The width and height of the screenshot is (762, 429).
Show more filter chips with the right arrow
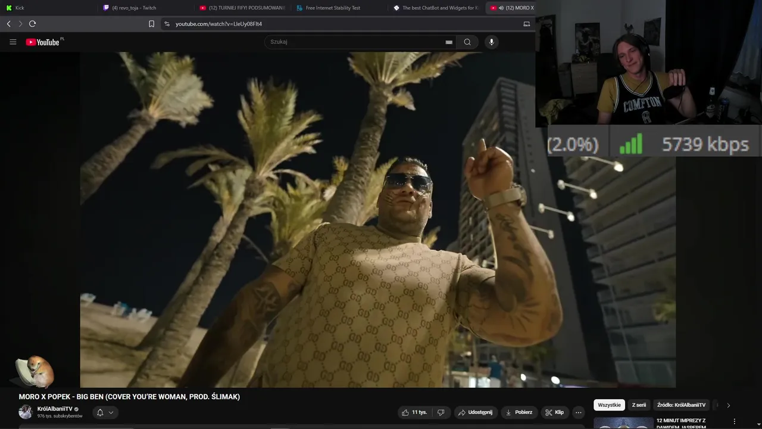728,405
